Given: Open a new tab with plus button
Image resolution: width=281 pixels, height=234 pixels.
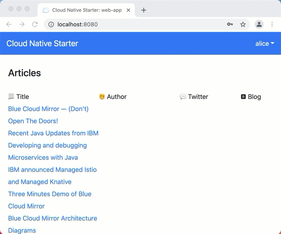Looking at the screenshot, I should [x=144, y=10].
